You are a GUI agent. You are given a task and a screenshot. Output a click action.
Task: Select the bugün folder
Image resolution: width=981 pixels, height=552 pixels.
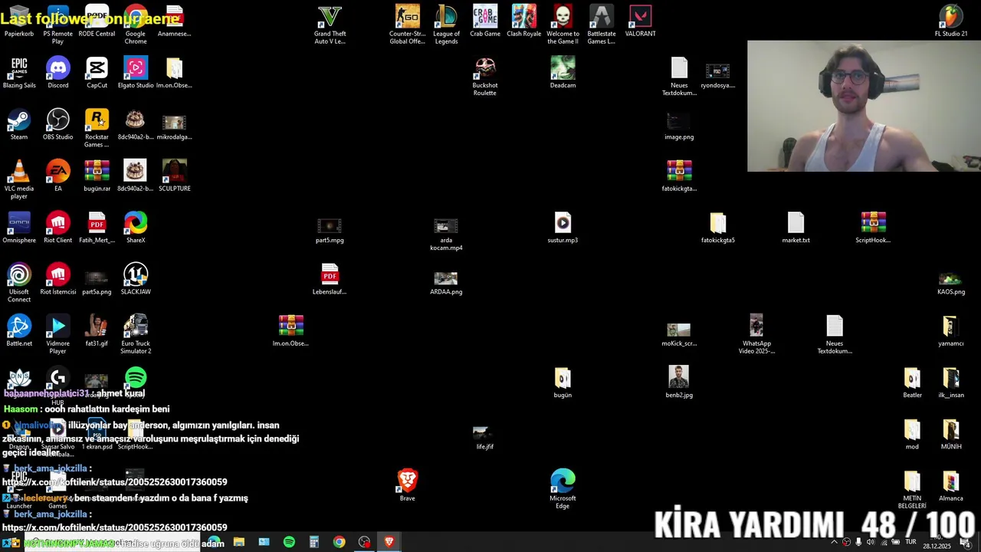pyautogui.click(x=563, y=382)
